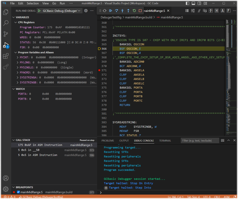Click the Step Into debug arrow
Viewport: 238px width, 199px height.
click(x=122, y=11)
